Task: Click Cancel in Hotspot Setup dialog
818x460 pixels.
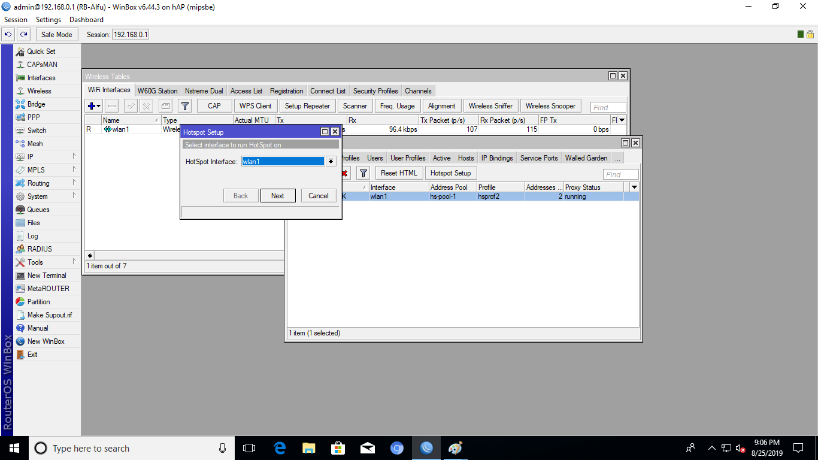Action: pos(319,196)
